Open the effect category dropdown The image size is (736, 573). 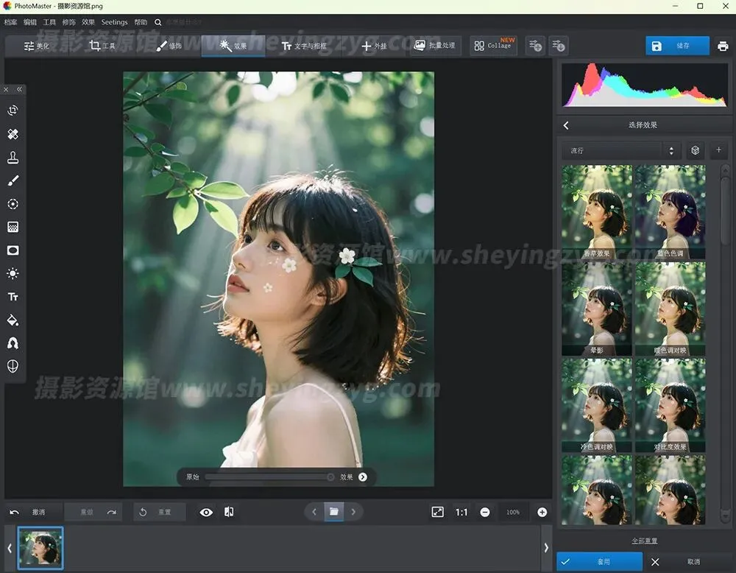[622, 150]
